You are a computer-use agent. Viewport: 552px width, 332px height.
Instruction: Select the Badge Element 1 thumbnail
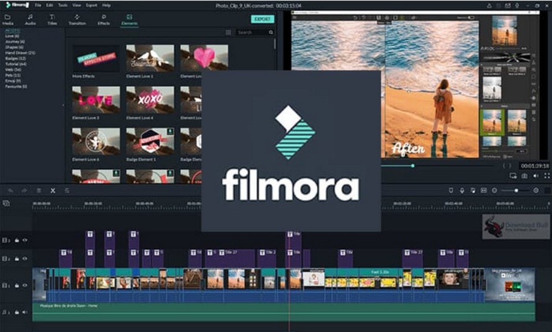coord(150,142)
